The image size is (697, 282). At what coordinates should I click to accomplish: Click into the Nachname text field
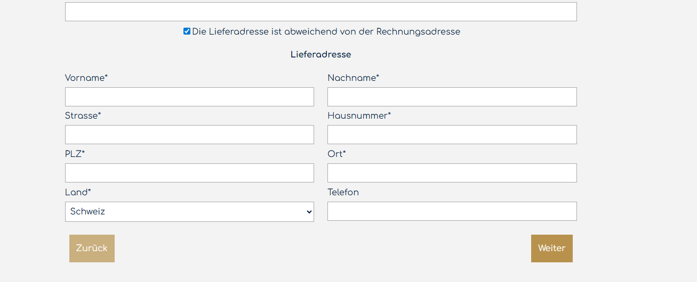click(x=452, y=97)
